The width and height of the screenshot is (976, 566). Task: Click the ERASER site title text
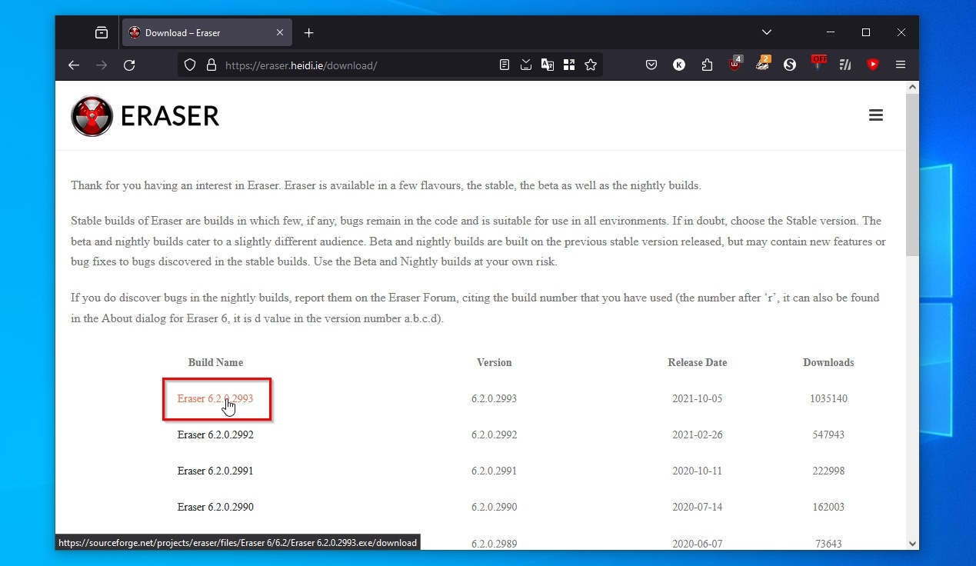pyautogui.click(x=170, y=116)
